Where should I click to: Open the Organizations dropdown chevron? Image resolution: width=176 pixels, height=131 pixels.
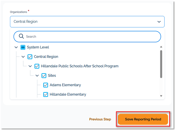point(159,22)
